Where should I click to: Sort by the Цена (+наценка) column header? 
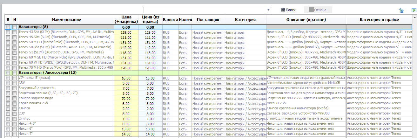tap(126, 20)
